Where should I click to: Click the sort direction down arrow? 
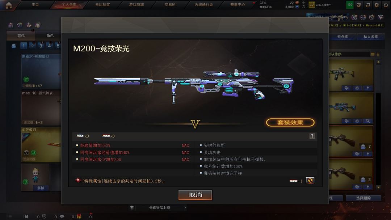point(378,54)
